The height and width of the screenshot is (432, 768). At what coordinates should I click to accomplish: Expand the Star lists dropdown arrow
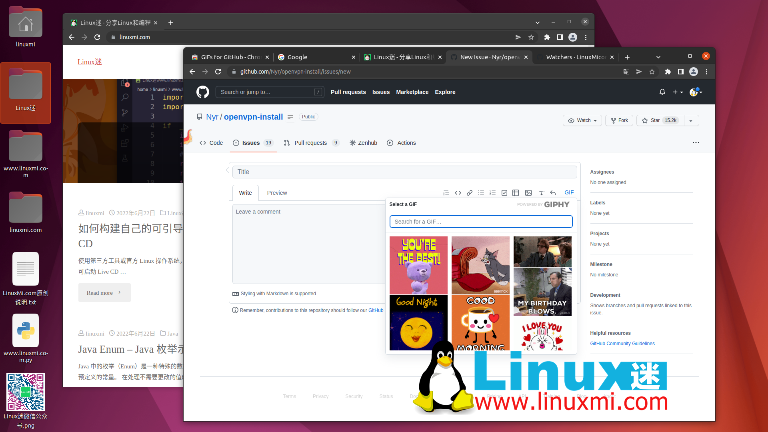[691, 120]
